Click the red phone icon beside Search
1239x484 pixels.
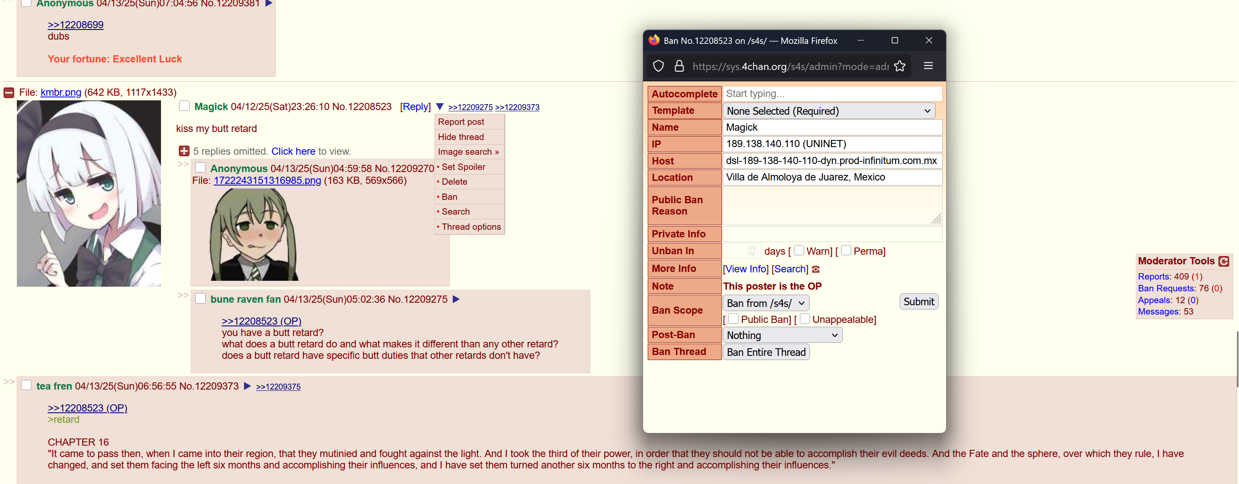816,269
